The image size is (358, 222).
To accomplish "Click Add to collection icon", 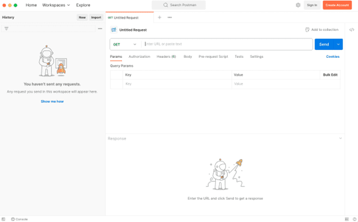I will (x=308, y=30).
